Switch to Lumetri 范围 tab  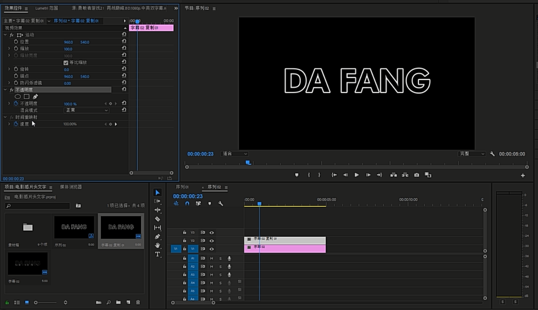tap(47, 8)
